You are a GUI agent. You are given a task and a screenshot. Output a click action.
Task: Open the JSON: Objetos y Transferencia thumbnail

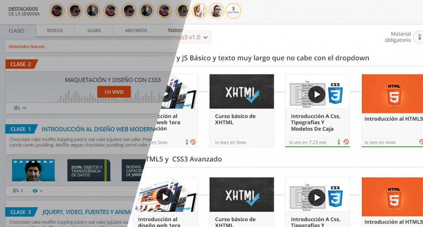point(89,170)
